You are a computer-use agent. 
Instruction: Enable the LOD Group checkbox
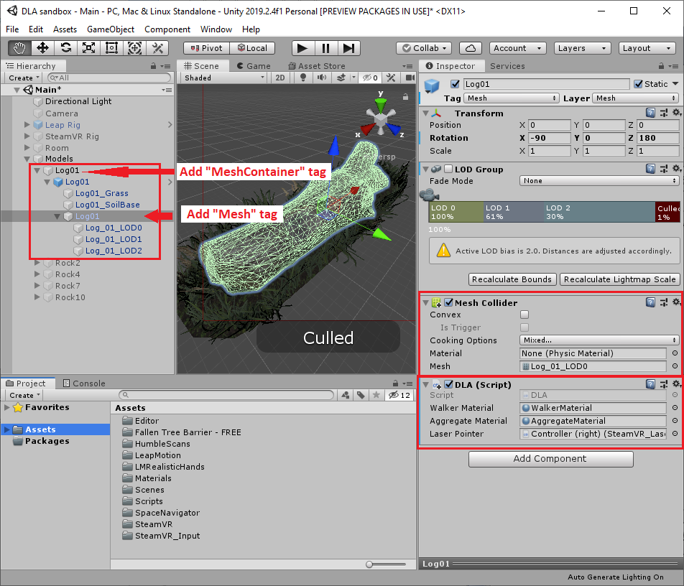[x=448, y=169]
